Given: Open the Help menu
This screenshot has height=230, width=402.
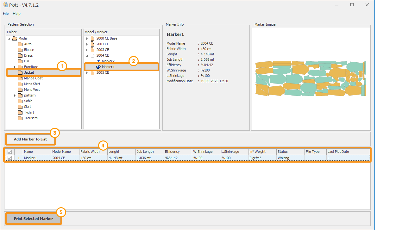Looking at the screenshot, I should click(16, 14).
